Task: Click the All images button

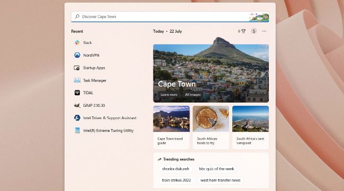Action: pyautogui.click(x=193, y=95)
